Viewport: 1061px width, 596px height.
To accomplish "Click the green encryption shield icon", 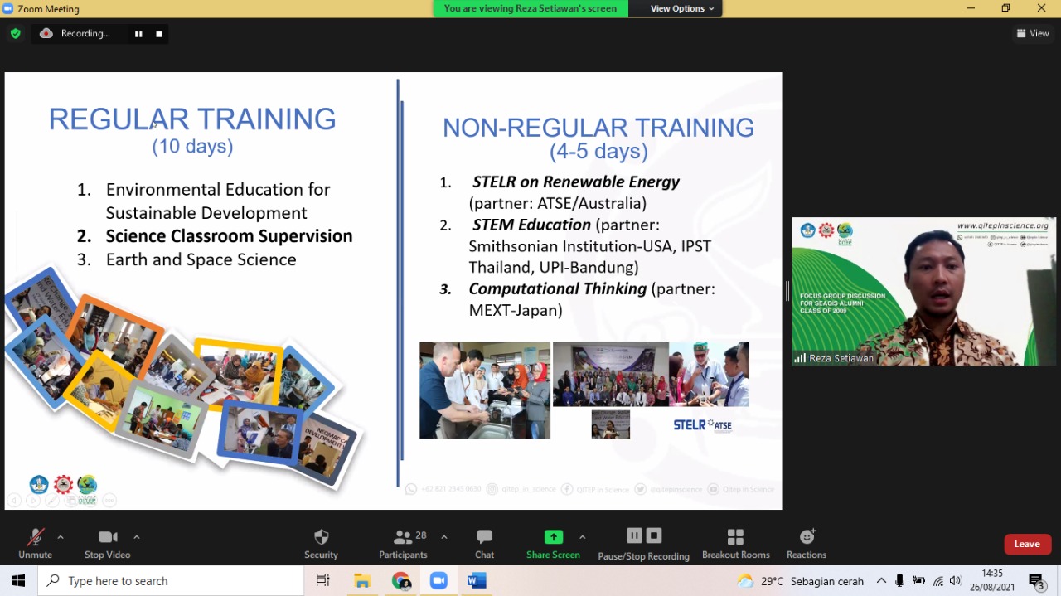I will [x=15, y=34].
